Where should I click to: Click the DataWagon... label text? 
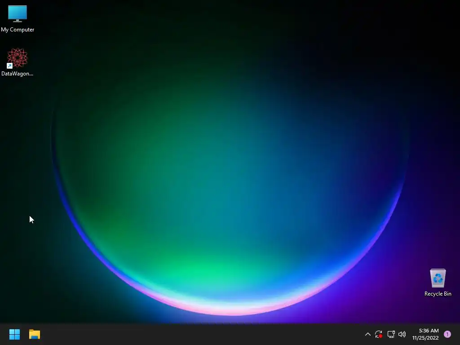click(x=18, y=74)
